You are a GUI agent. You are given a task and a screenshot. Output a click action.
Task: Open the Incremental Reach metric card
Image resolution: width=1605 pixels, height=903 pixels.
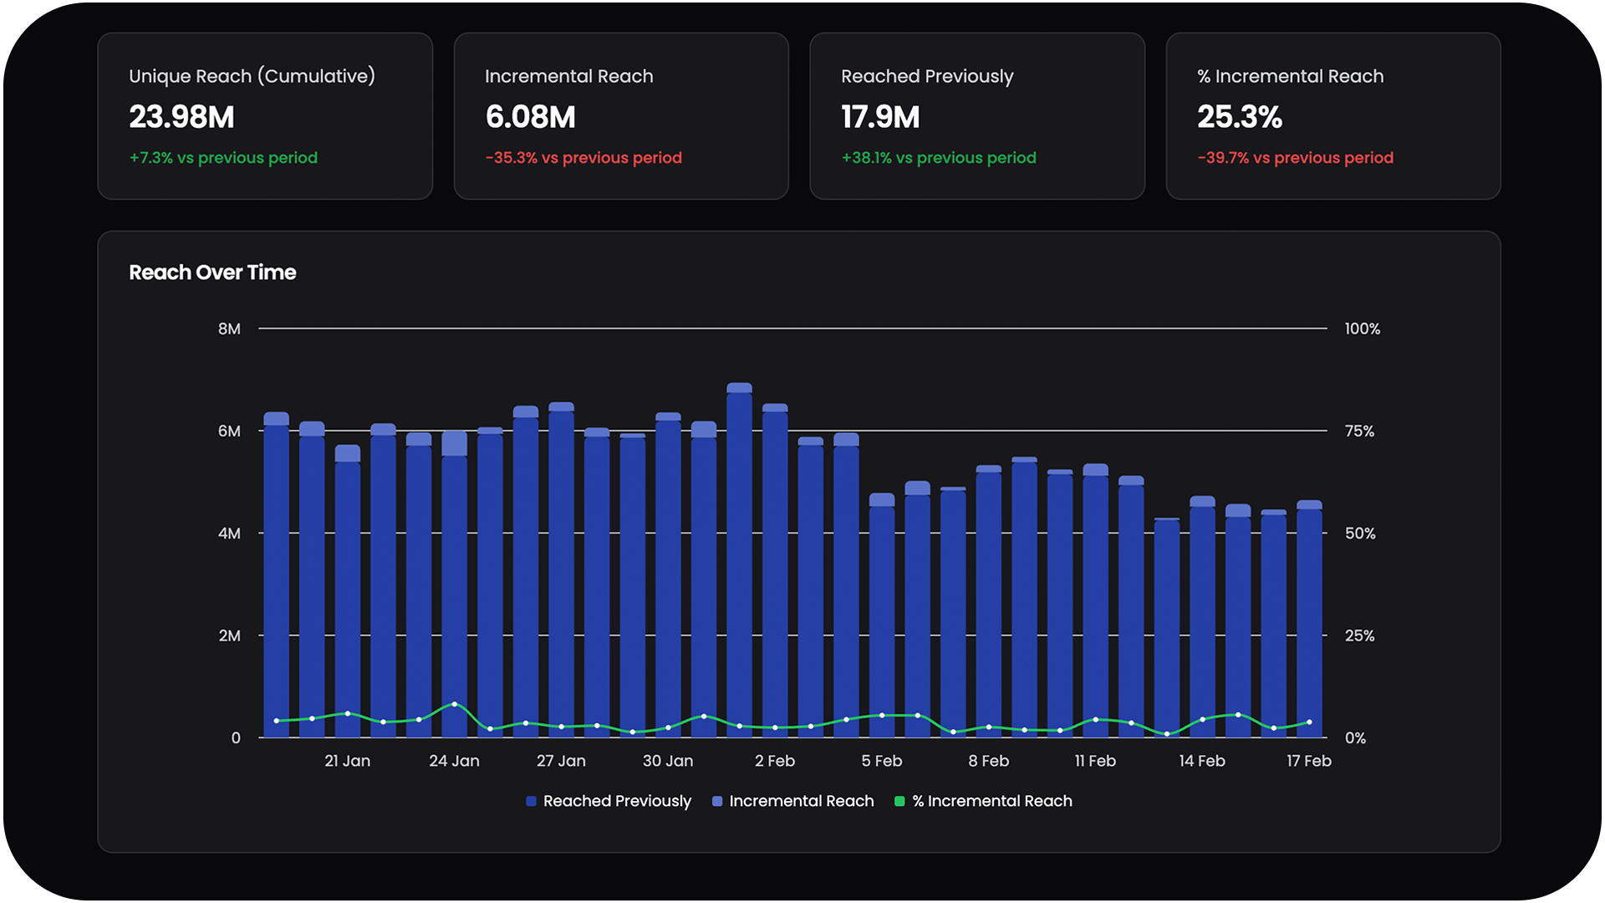tap(621, 116)
